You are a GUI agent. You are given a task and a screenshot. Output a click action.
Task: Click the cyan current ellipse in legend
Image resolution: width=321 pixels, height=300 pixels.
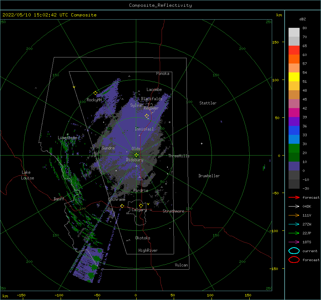coord(294,251)
